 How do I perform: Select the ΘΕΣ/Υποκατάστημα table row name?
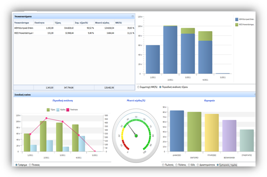[24, 33]
